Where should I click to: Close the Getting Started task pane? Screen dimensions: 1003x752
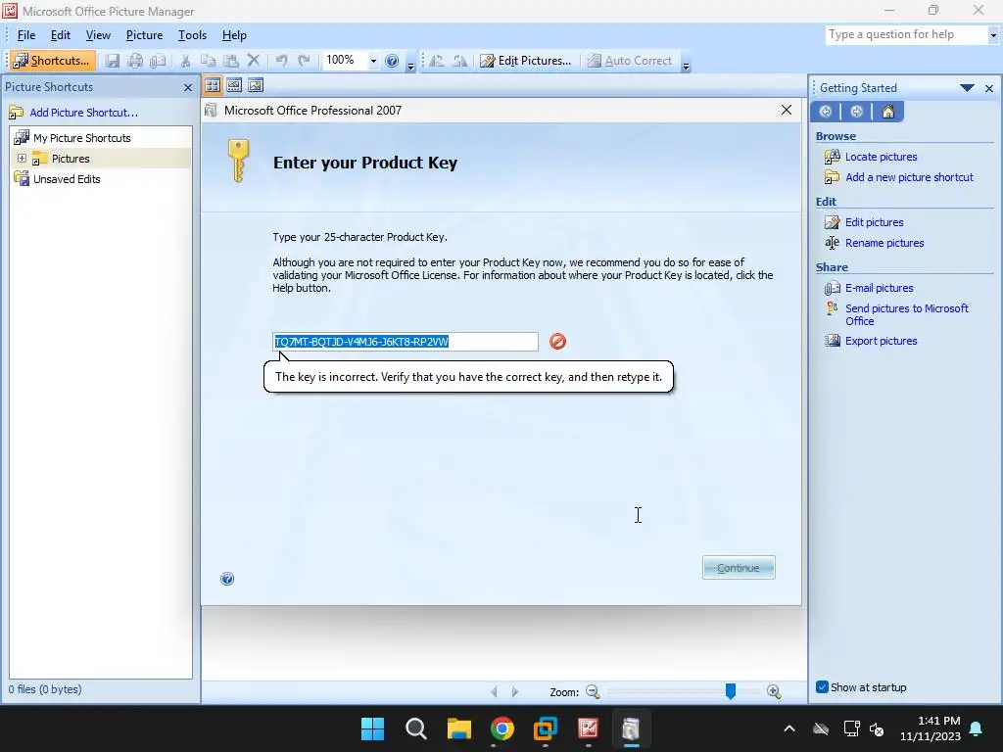(x=989, y=88)
